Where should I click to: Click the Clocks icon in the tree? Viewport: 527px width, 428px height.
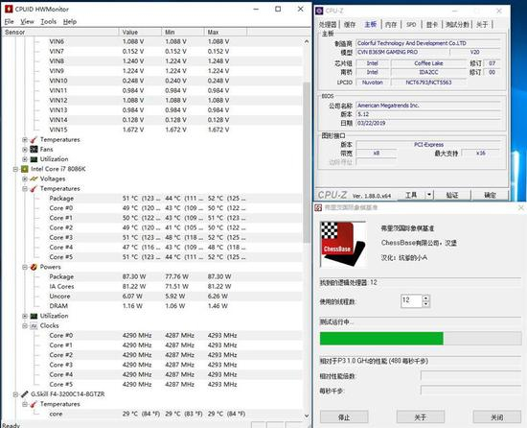(34, 325)
